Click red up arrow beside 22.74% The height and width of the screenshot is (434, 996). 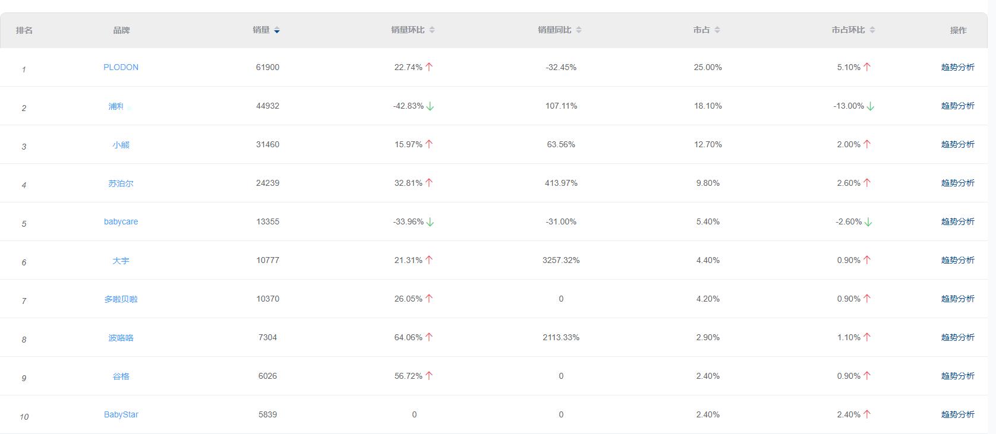coord(429,67)
